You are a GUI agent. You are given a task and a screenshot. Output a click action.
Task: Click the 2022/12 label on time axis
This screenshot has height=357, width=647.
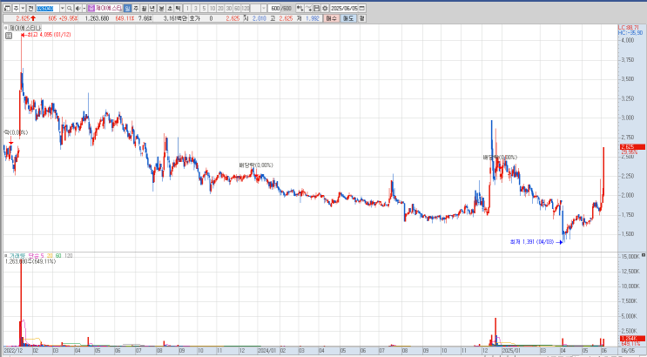pos(13,350)
